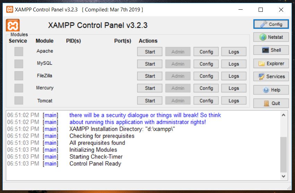Click the log scrollbar down arrow

pyautogui.click(x=284, y=176)
